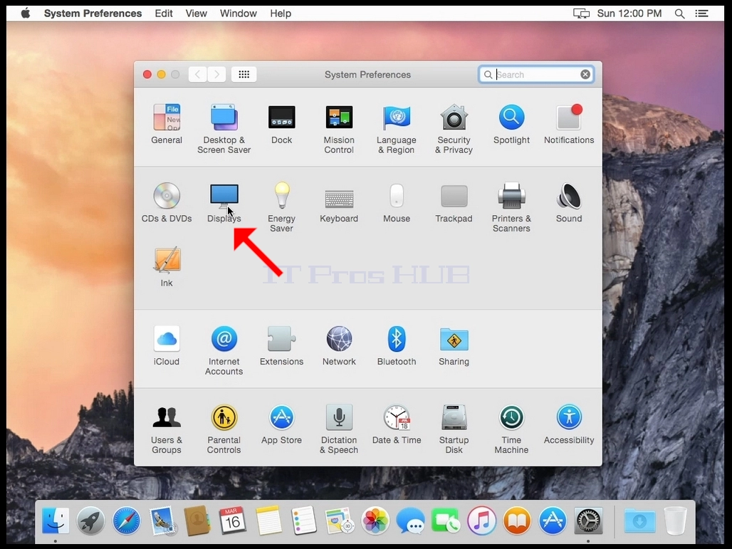Open the View menu
The width and height of the screenshot is (732, 549).
click(x=196, y=14)
